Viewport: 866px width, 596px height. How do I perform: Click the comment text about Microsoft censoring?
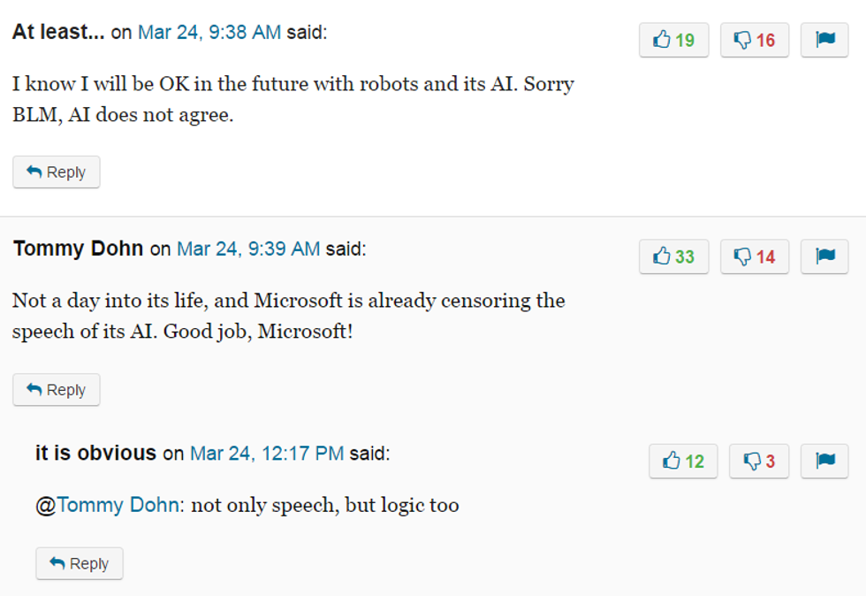point(288,317)
